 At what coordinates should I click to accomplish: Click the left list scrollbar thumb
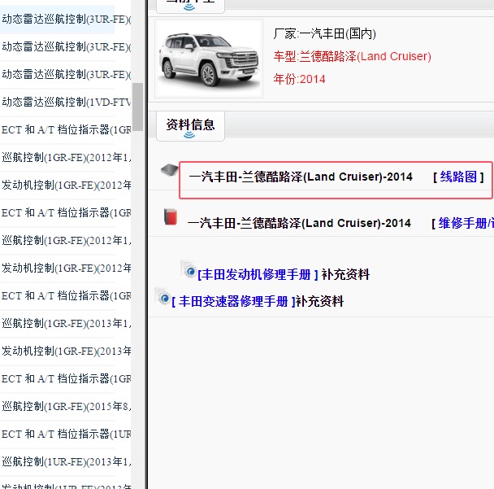[137, 107]
